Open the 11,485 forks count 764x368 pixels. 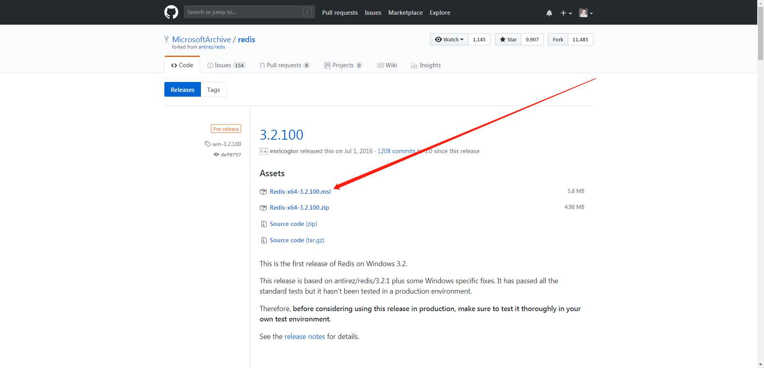pos(580,39)
